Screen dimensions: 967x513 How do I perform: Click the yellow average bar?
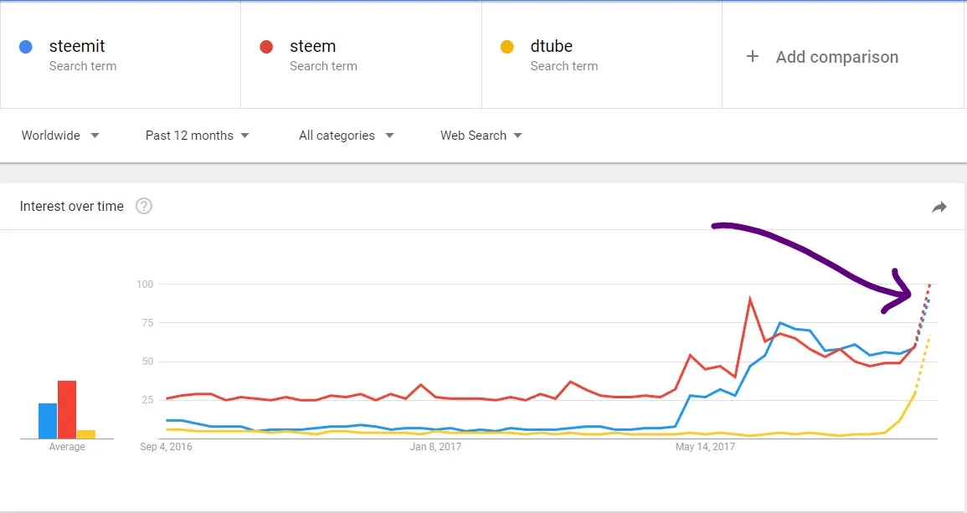tap(85, 434)
